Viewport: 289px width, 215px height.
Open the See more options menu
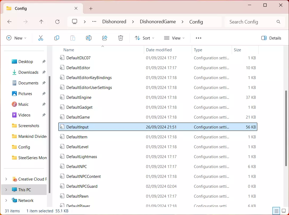click(198, 38)
